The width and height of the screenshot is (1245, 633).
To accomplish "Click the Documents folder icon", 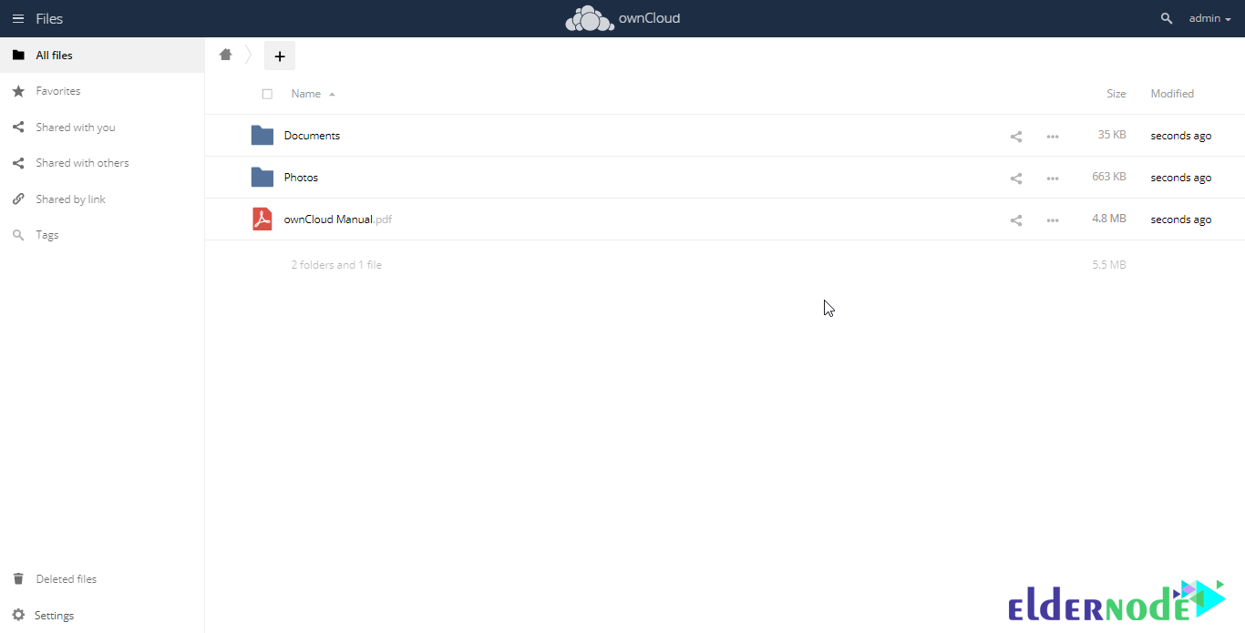I will click(x=262, y=136).
